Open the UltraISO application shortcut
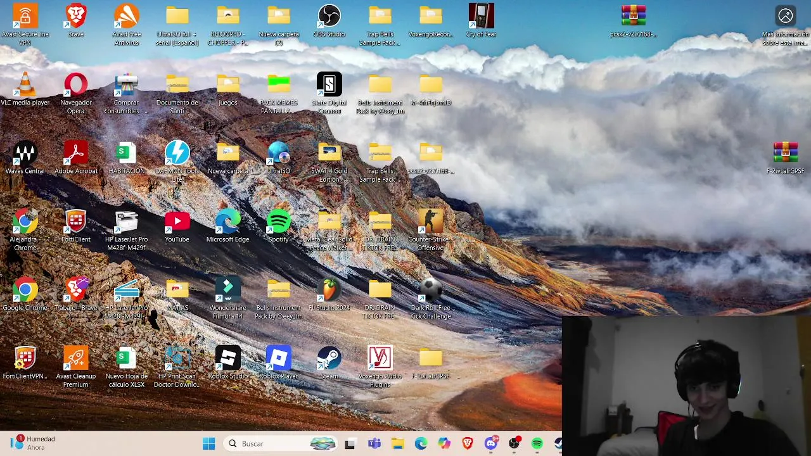 tap(279, 158)
